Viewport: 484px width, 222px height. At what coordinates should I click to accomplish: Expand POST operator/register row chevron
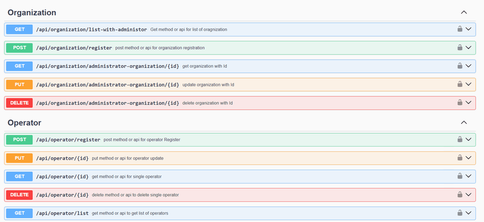pos(468,140)
